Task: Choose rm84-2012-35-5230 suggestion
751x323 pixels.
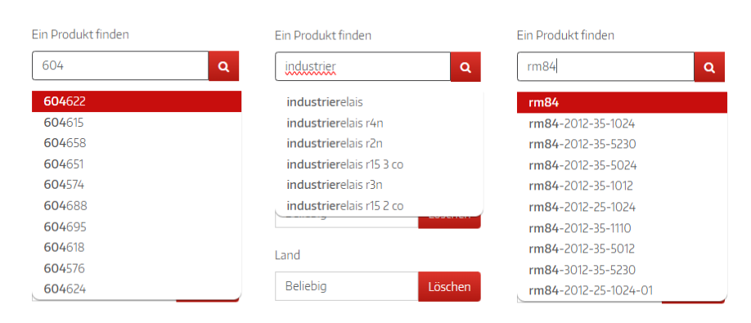Action: pyautogui.click(x=623, y=144)
